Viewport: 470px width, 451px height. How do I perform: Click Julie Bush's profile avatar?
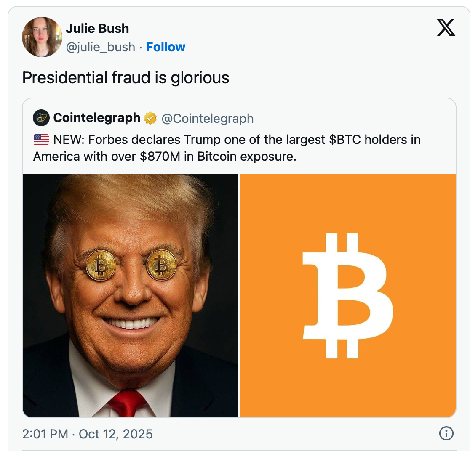(x=42, y=37)
